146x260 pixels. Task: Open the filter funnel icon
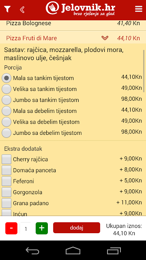coord(7,9)
